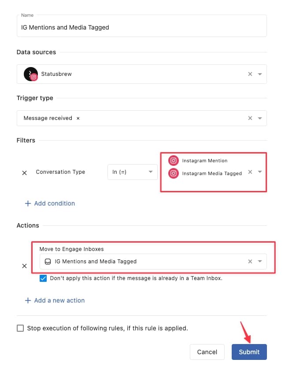Cancel the rule creation
Image resolution: width=285 pixels, height=378 pixels.
coord(207,352)
